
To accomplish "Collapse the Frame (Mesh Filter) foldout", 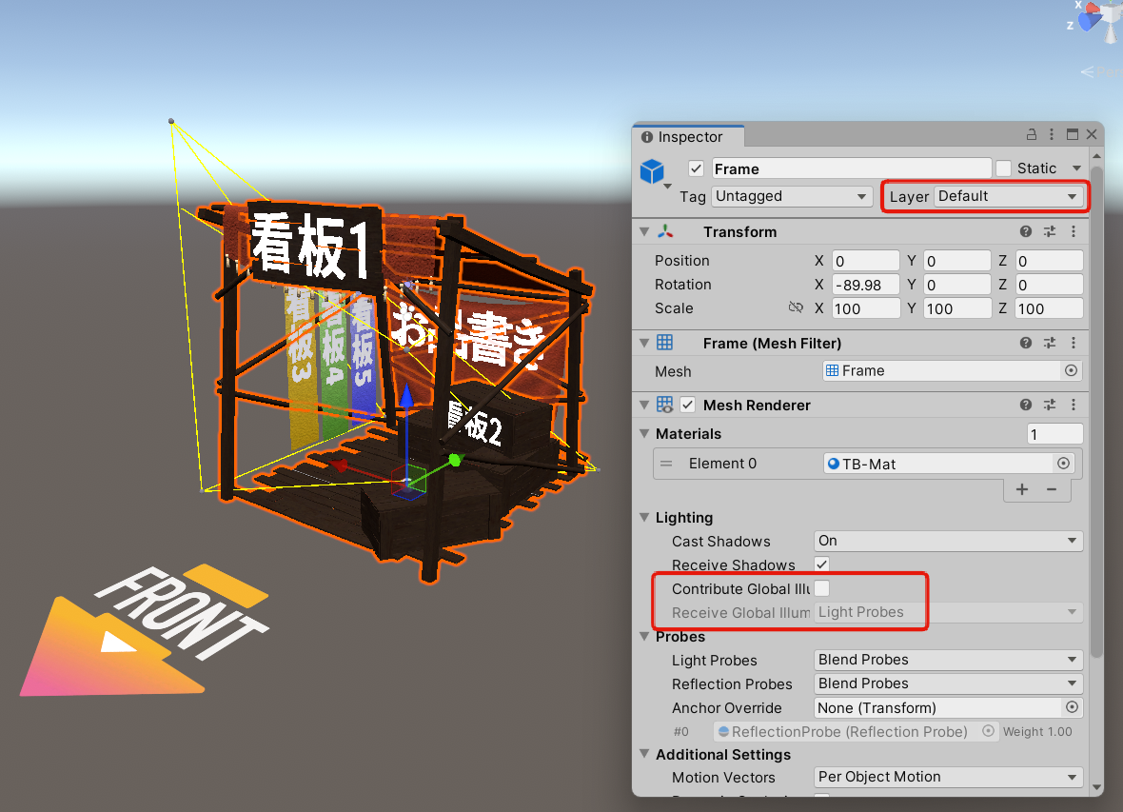I will coord(644,343).
